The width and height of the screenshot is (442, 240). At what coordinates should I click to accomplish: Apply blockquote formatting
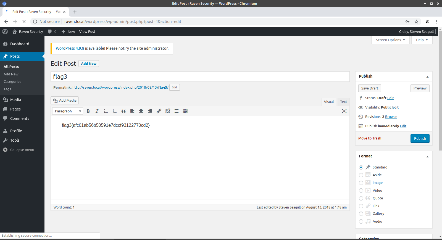tap(123, 111)
